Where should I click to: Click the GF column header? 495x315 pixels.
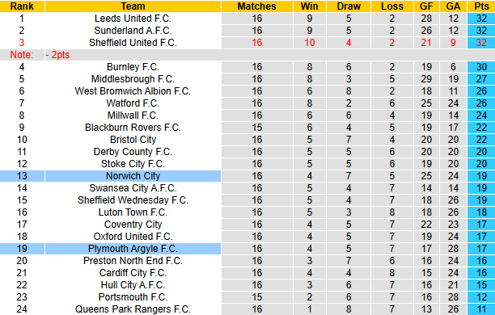[x=426, y=6]
